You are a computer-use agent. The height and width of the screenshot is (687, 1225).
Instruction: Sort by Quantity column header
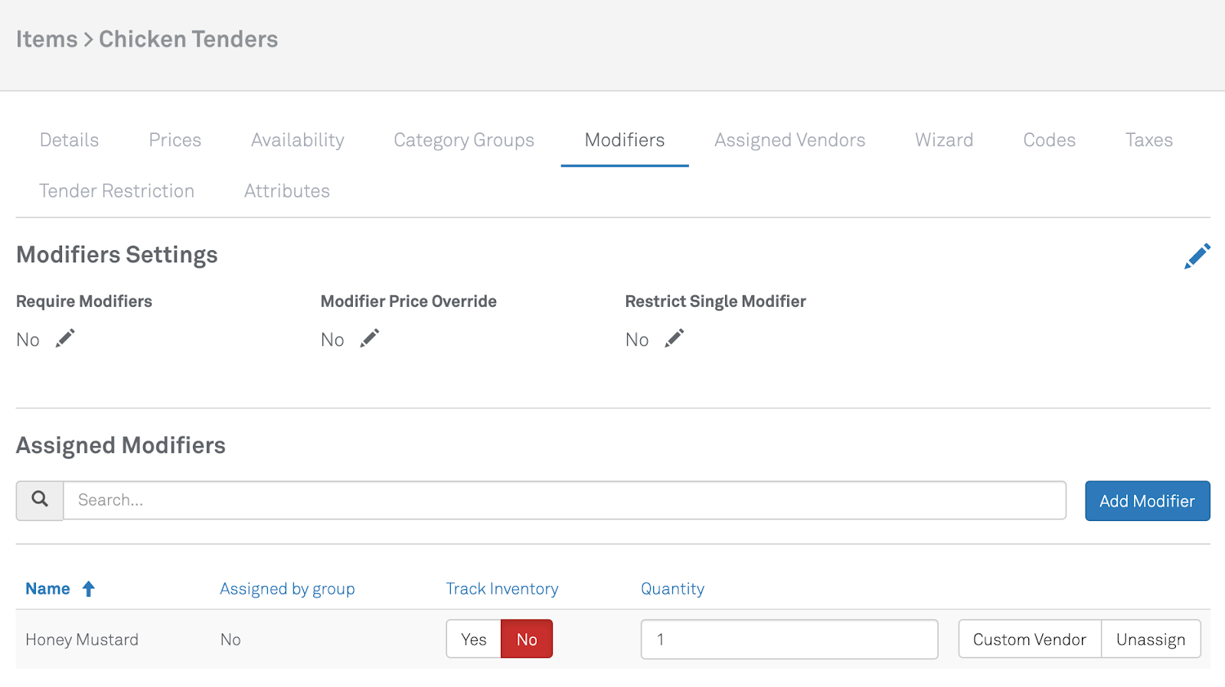(672, 588)
